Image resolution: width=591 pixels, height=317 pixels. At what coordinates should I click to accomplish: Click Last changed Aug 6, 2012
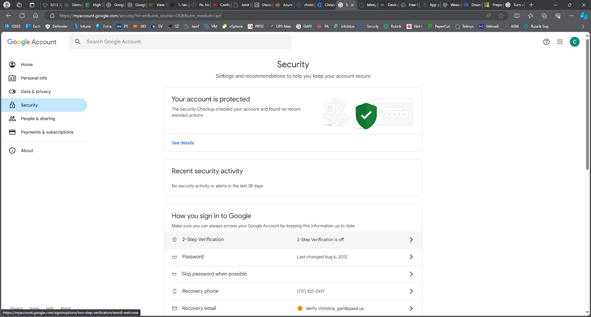pyautogui.click(x=322, y=257)
